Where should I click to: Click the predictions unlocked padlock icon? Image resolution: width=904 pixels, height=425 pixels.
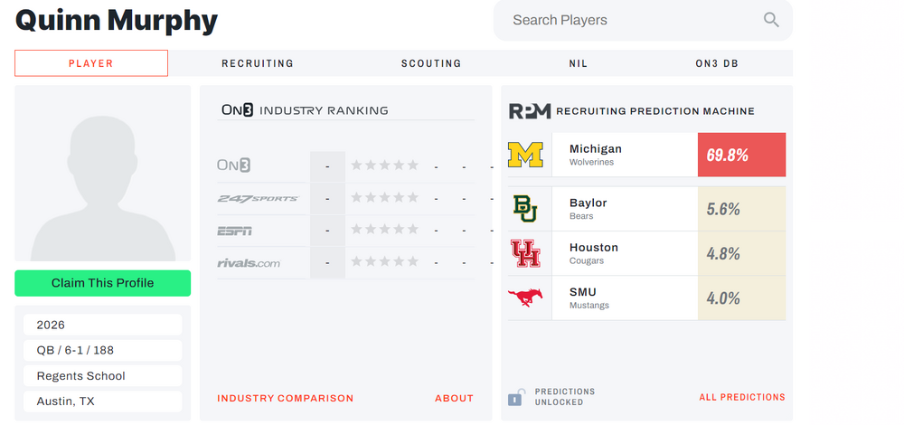tap(515, 397)
